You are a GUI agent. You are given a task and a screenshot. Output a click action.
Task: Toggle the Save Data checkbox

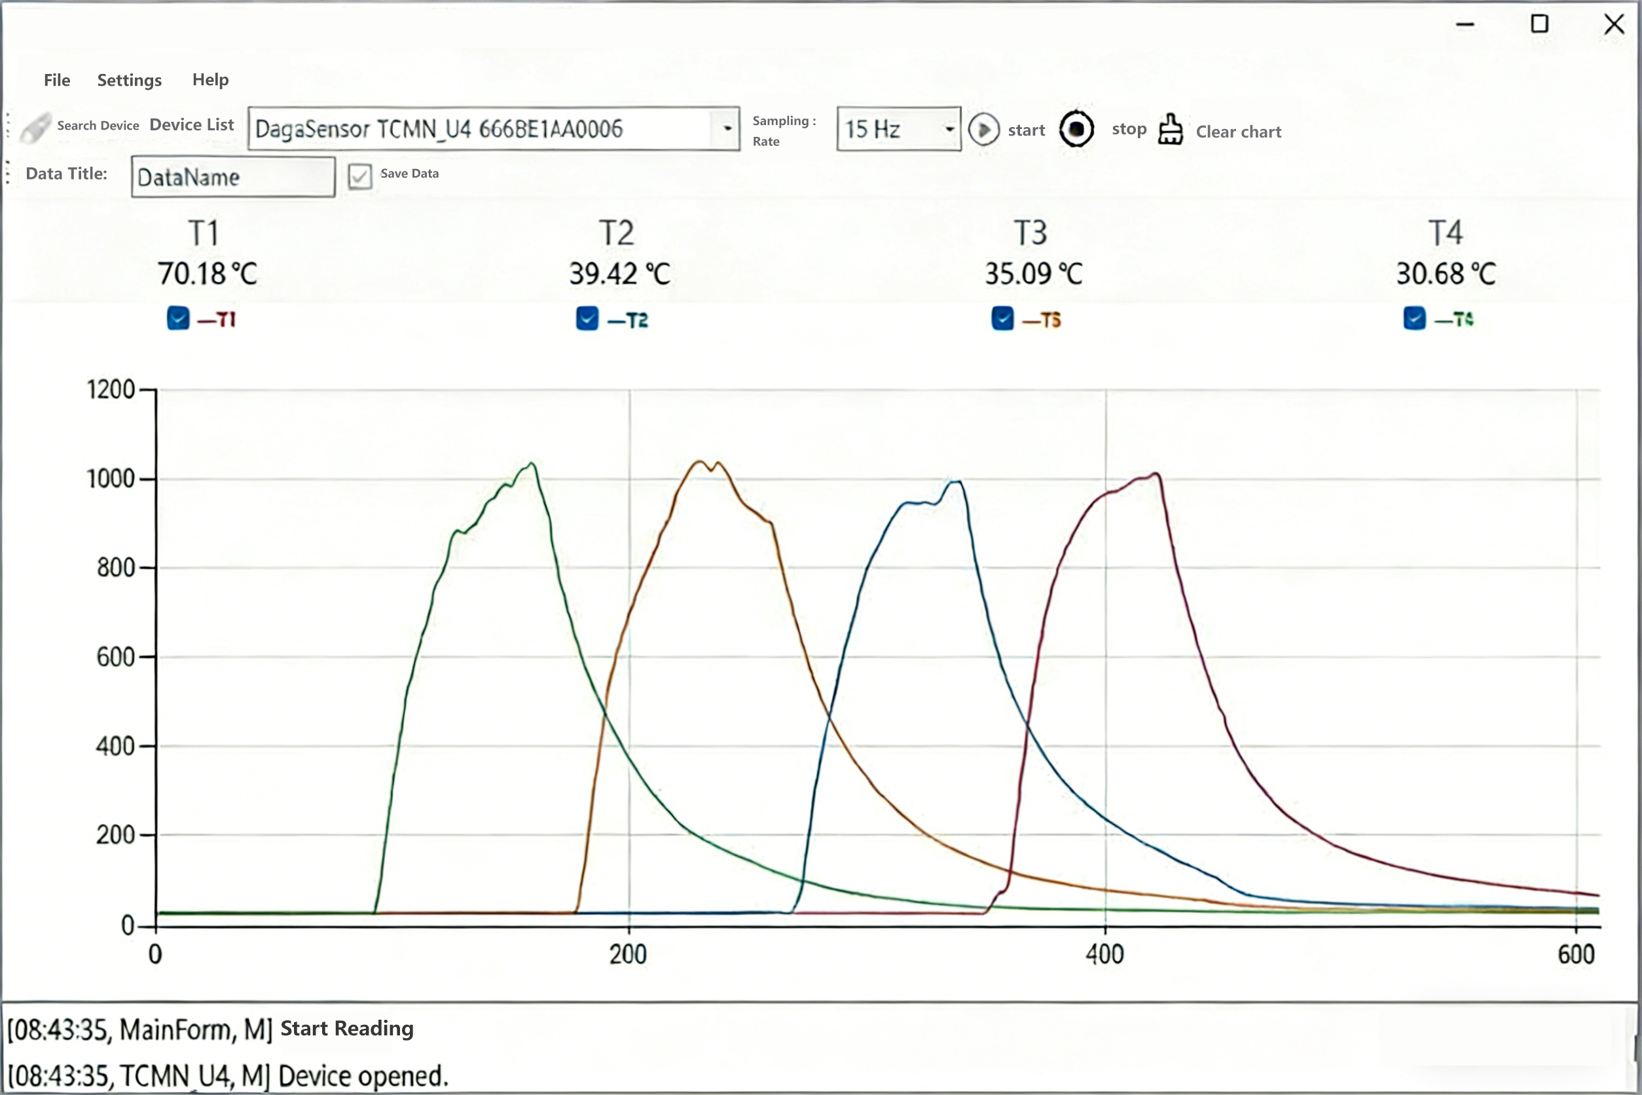click(359, 176)
